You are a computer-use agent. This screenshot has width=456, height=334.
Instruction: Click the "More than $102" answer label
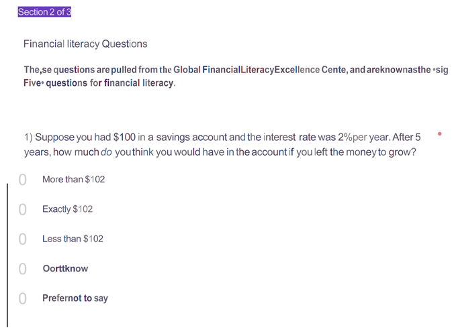click(x=73, y=180)
